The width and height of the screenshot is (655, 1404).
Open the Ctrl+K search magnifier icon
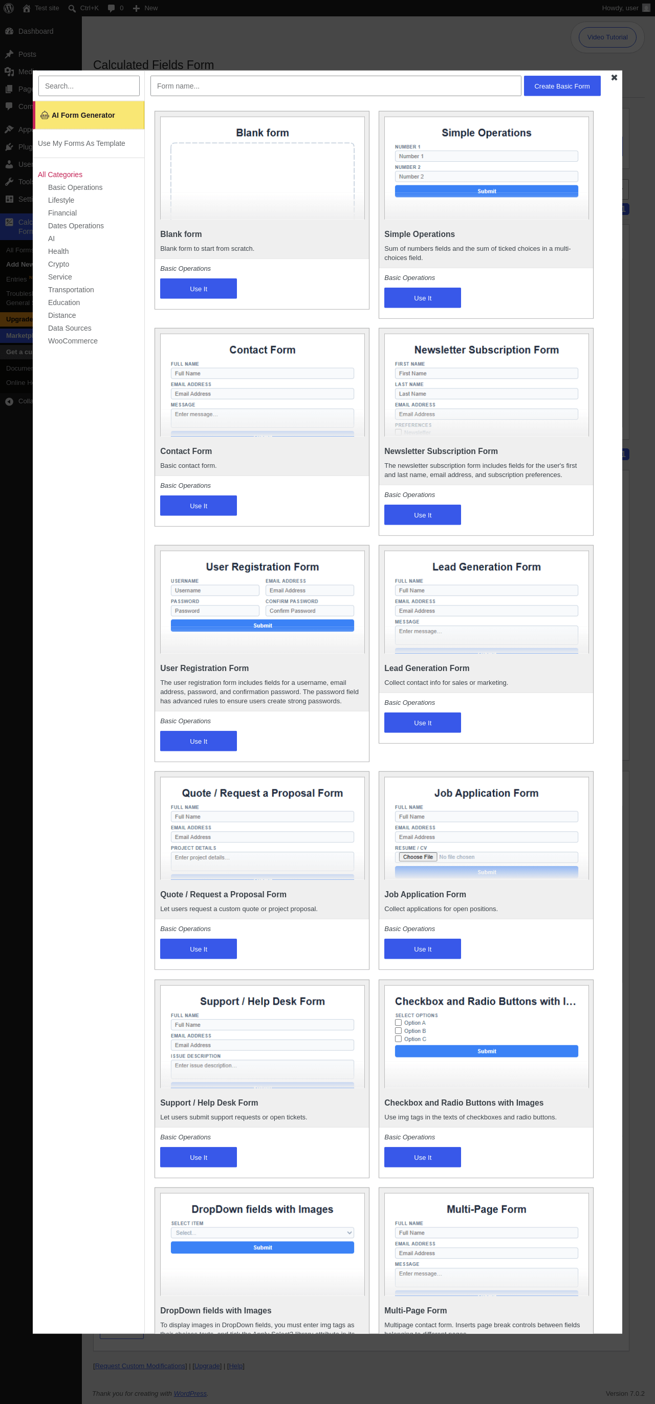[72, 8]
